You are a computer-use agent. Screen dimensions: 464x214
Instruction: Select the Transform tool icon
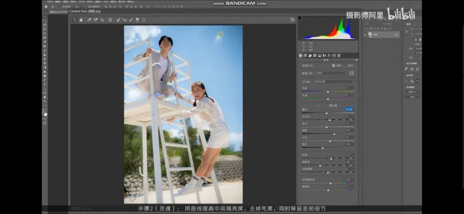tap(110, 20)
